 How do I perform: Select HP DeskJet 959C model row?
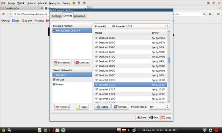pyautogui.click(x=131, y=47)
